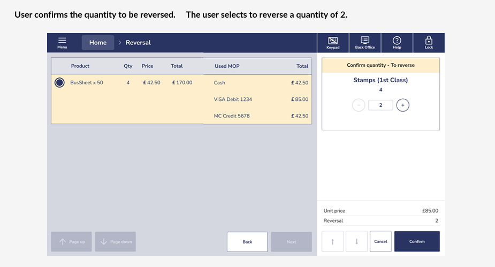Image resolution: width=495 pixels, height=267 pixels.
Task: Click the Unit price £85.00 value
Action: [430, 210]
